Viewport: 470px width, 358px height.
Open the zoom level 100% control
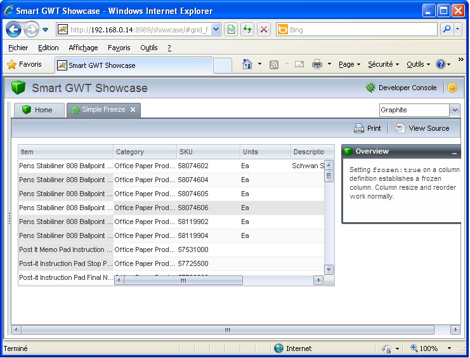pyautogui.click(x=428, y=348)
